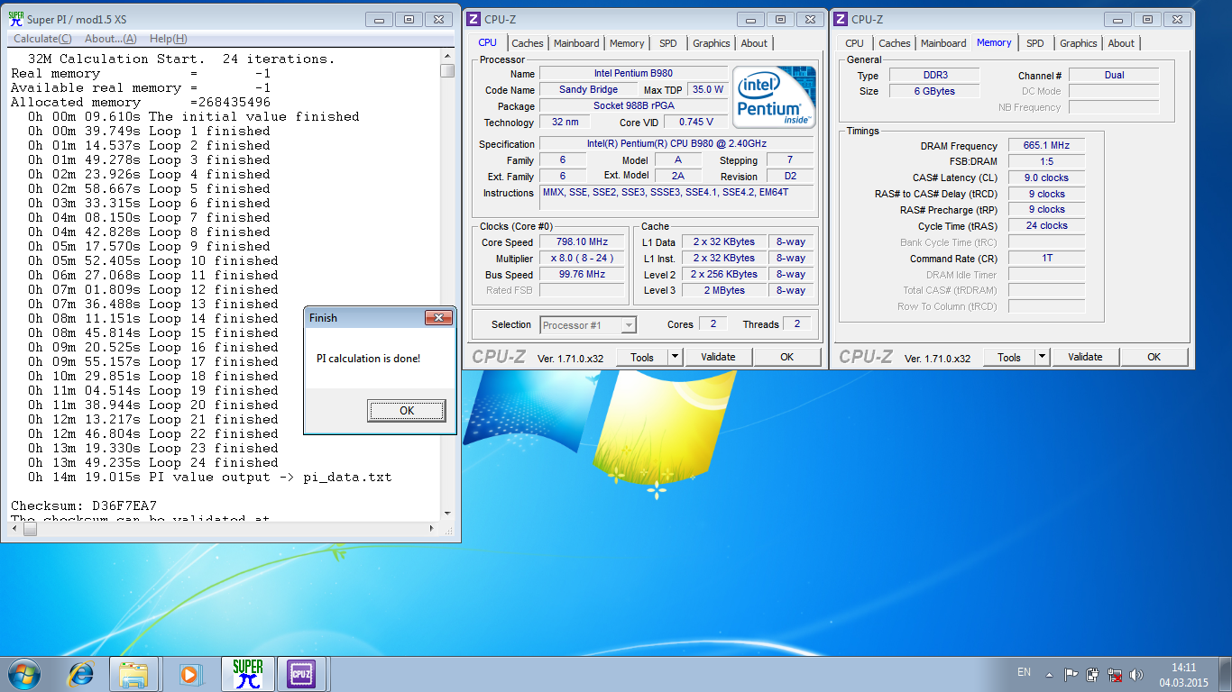Click OK in CPU-Z Memory window
Image resolution: width=1232 pixels, height=692 pixels.
pos(1154,357)
